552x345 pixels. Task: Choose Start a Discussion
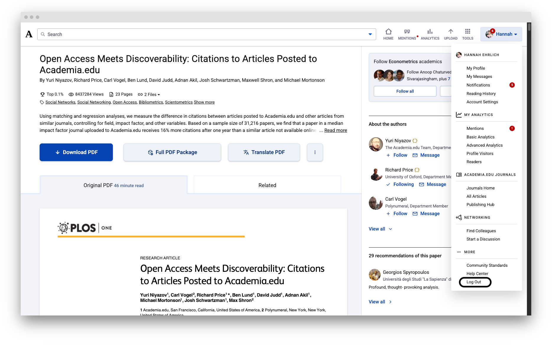coord(483,239)
